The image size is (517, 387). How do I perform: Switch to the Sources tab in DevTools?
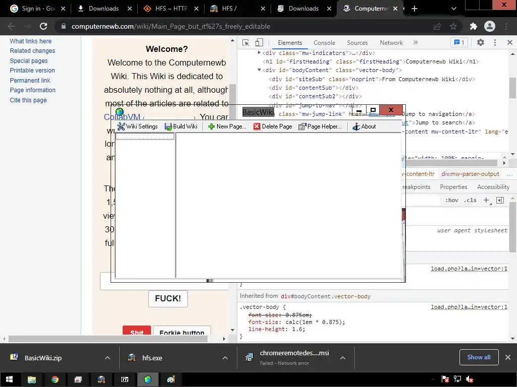(x=357, y=43)
